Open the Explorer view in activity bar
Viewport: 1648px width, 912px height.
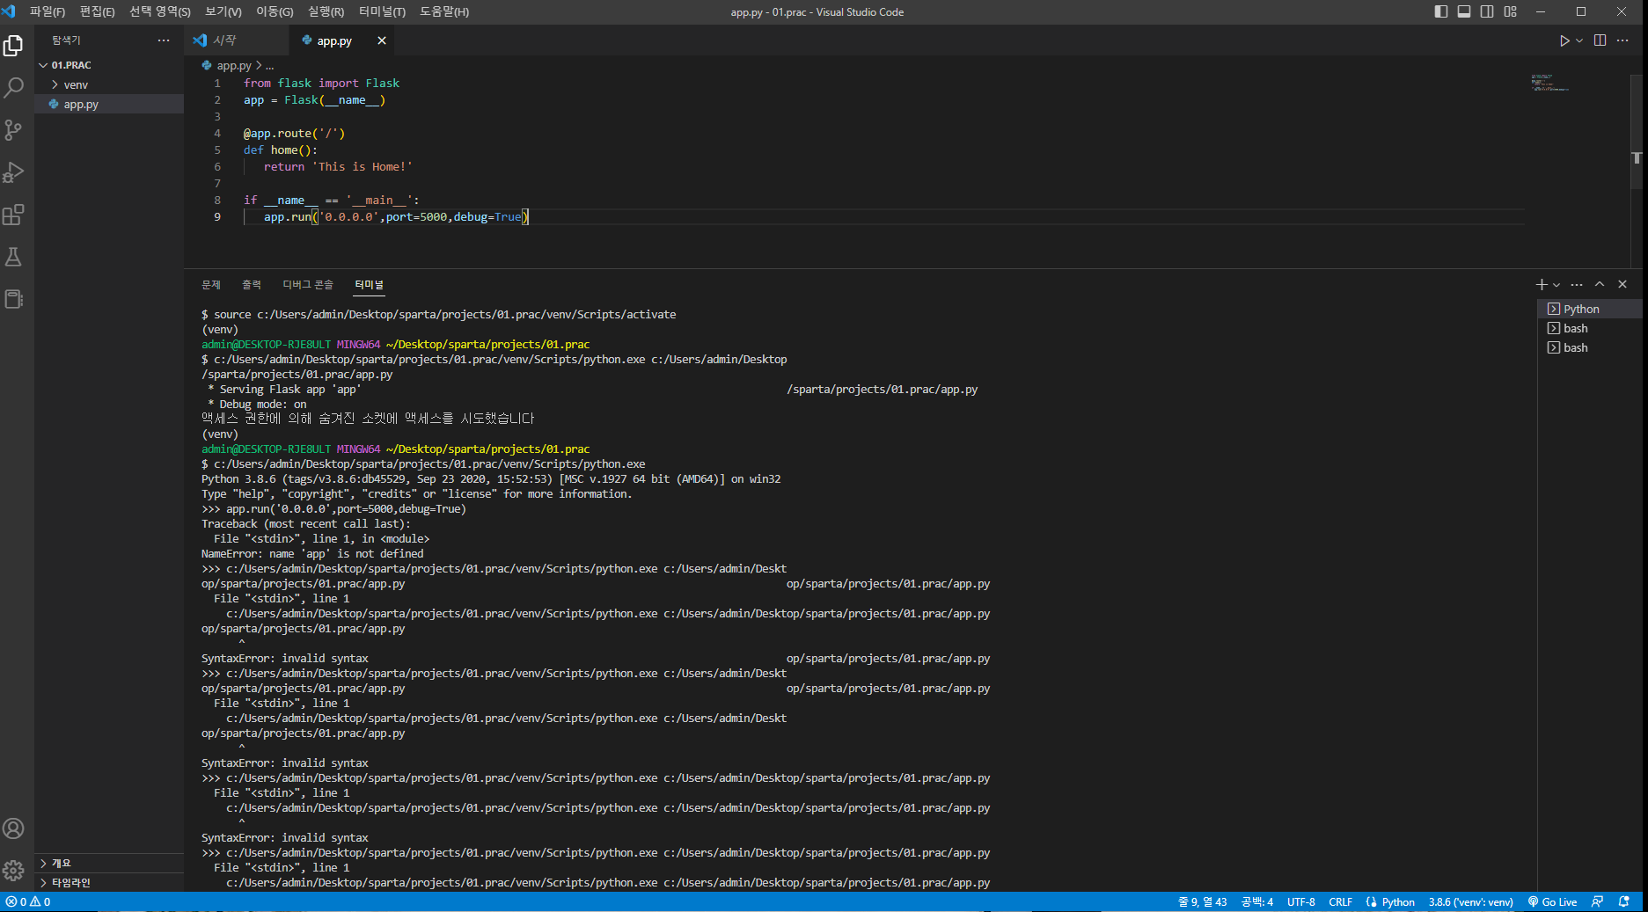[x=13, y=46]
